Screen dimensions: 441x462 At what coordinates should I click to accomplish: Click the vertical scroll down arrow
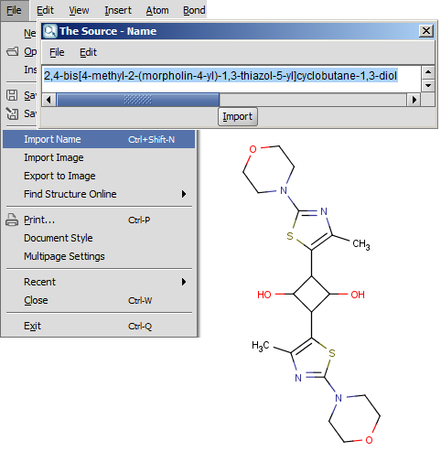pos(428,86)
